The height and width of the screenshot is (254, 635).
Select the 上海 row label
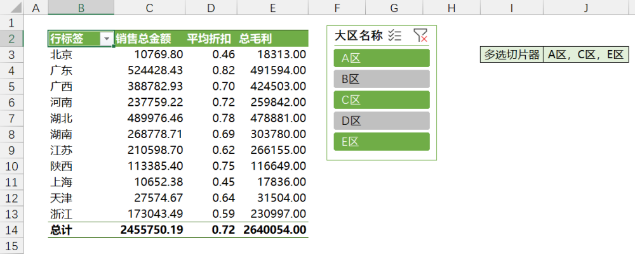point(81,182)
